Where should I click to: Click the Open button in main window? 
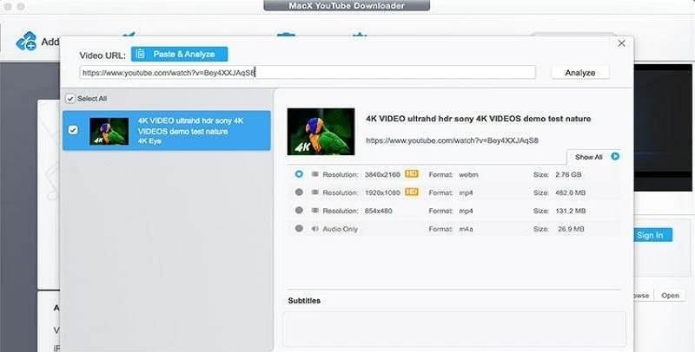(x=670, y=296)
